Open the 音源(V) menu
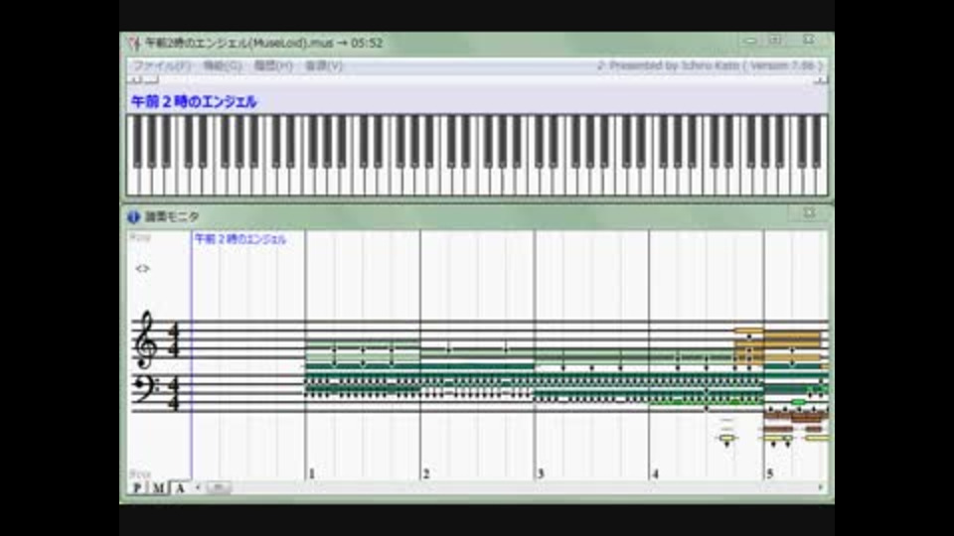This screenshot has width=954, height=536. pos(324,66)
